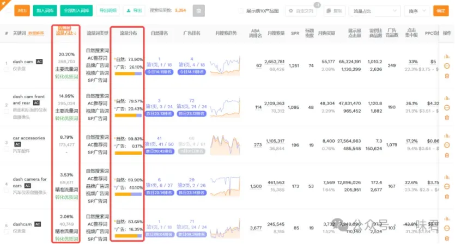Tick the checkbox for car accessories row

(7, 149)
